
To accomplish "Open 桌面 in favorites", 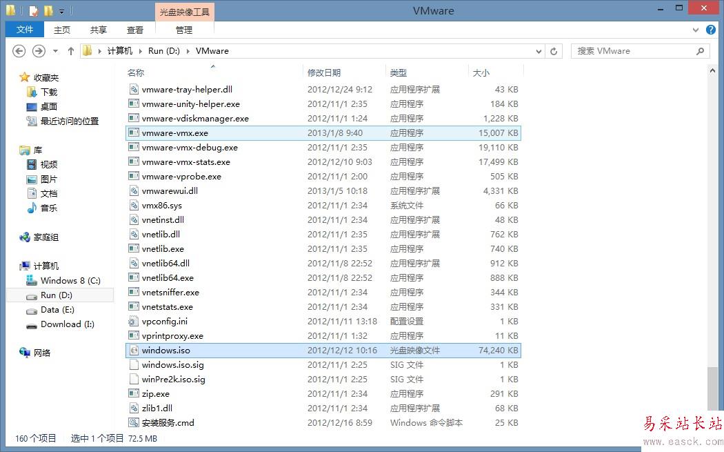I will [x=48, y=107].
